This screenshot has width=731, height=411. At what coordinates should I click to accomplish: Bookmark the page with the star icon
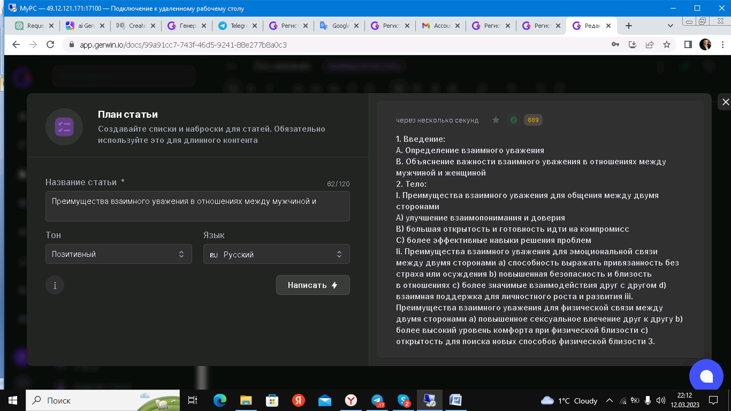tap(667, 44)
